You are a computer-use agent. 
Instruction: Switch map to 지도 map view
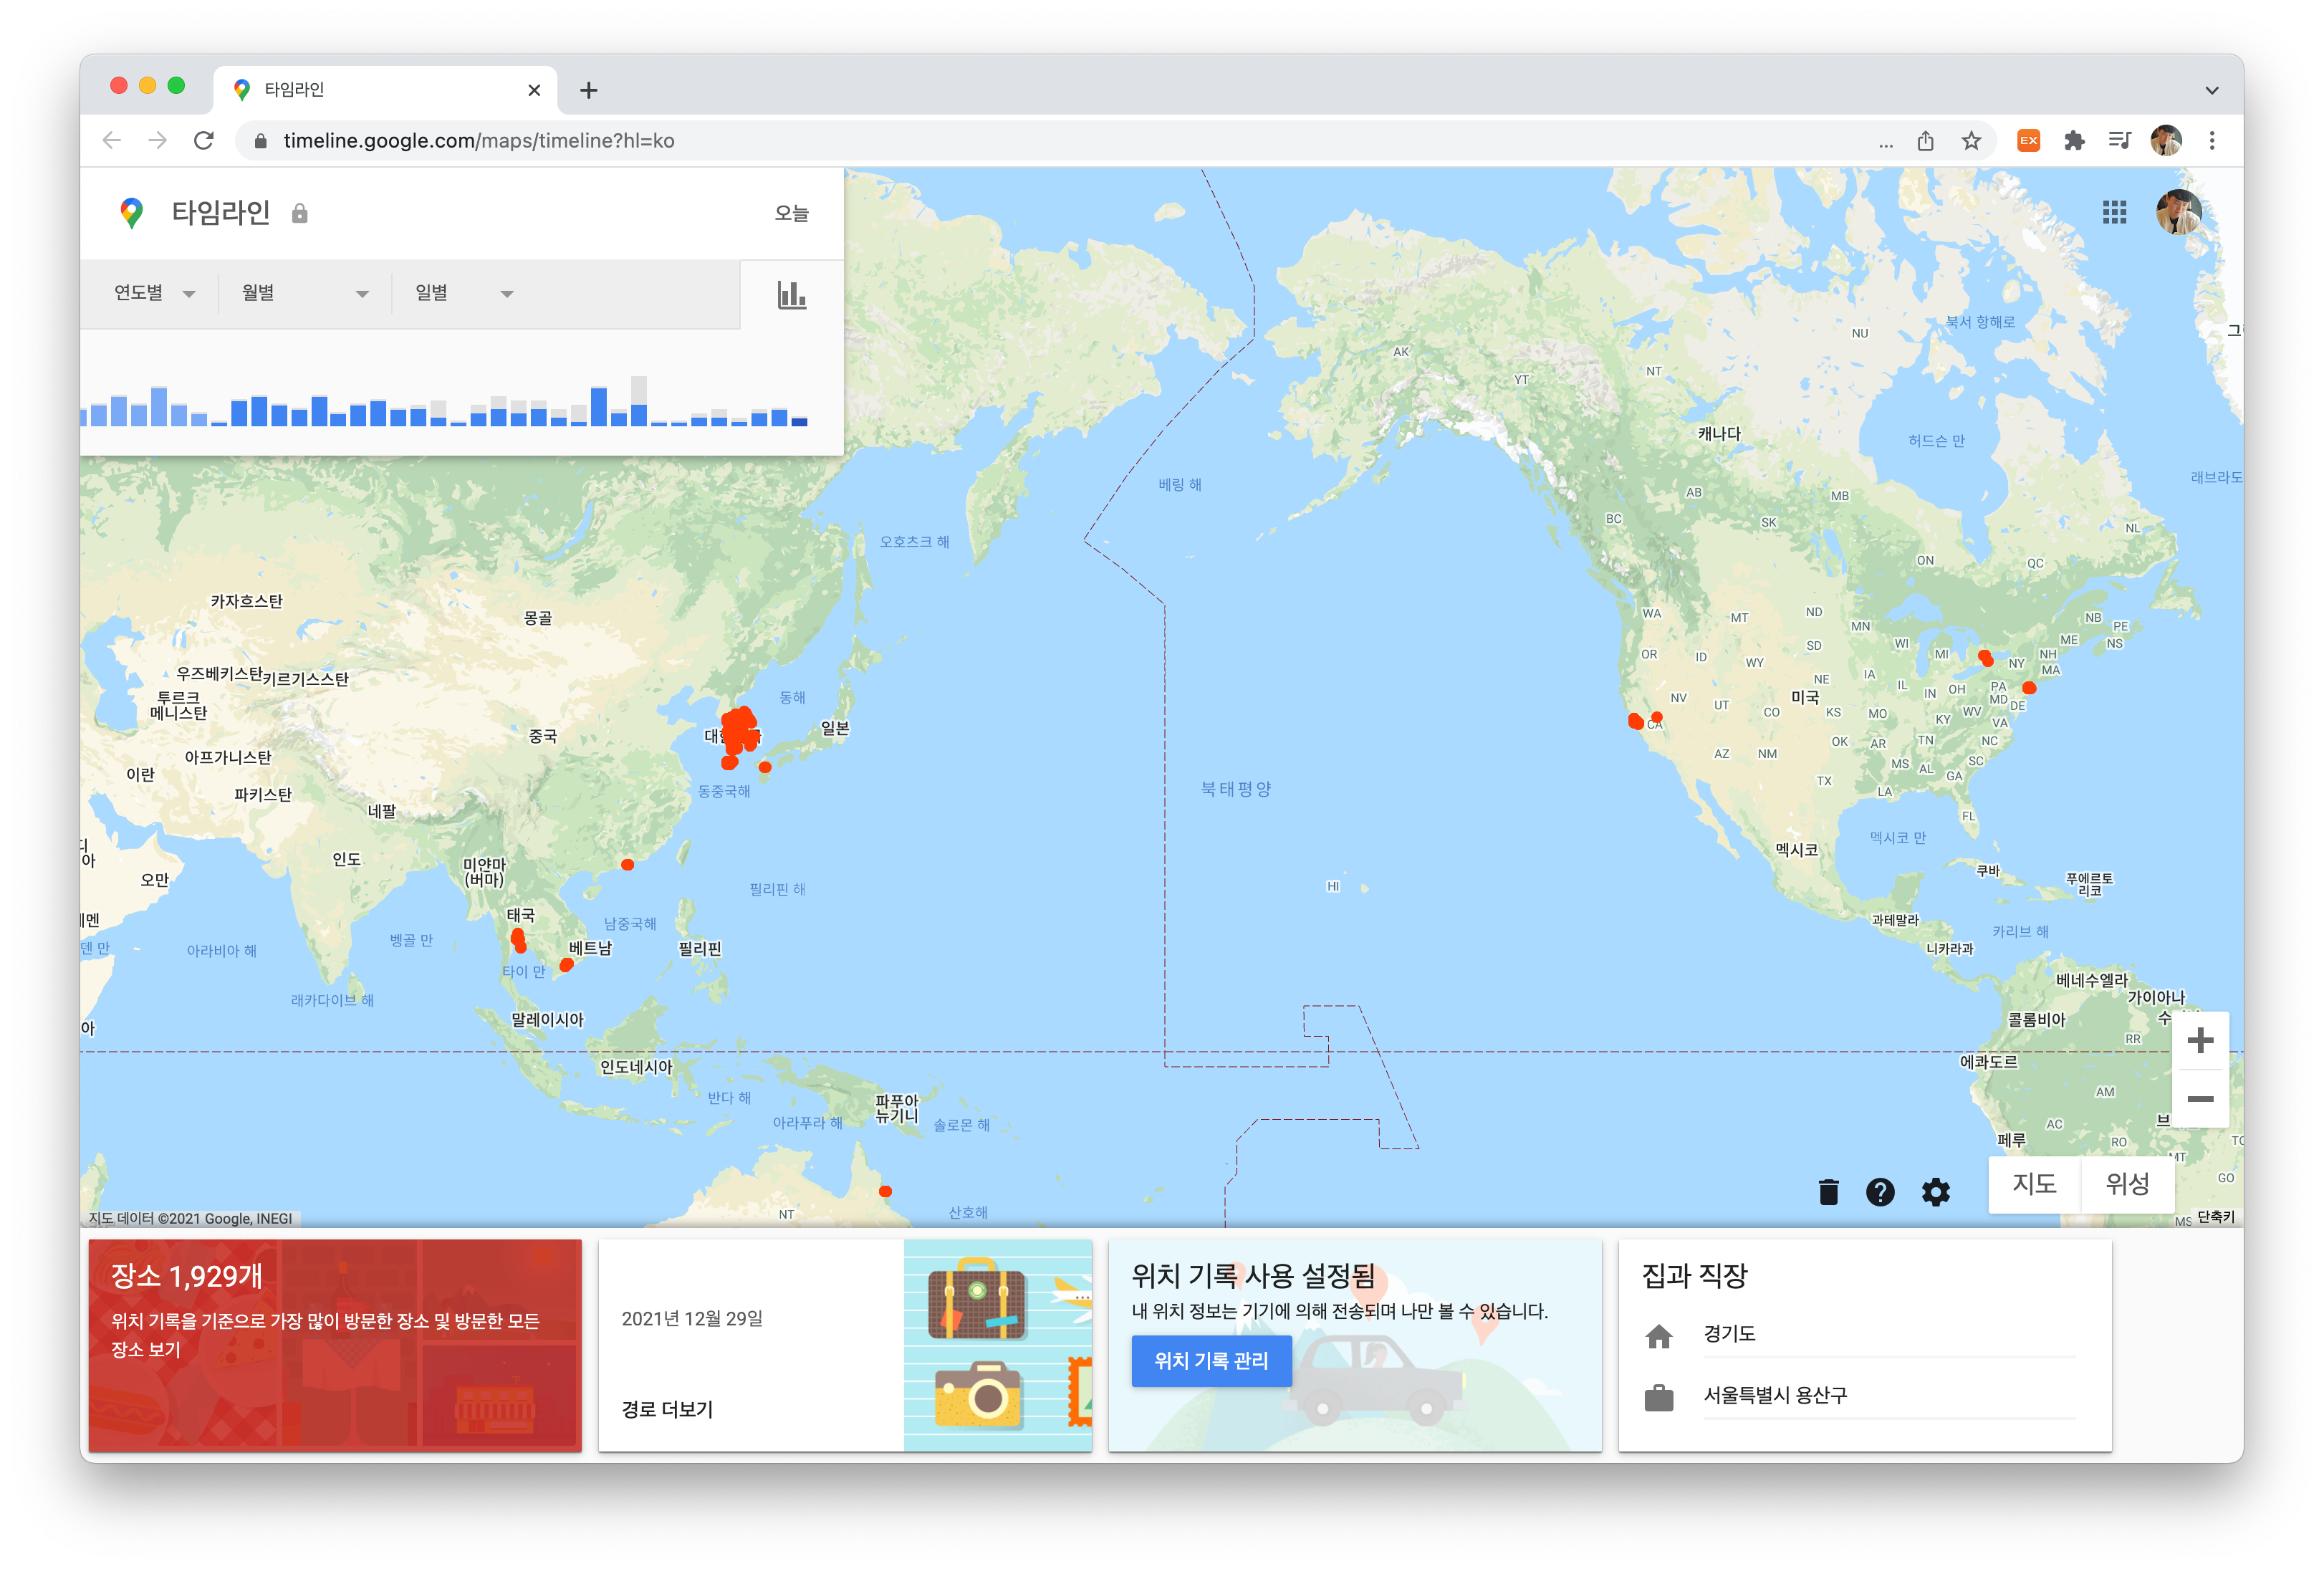tap(2034, 1184)
